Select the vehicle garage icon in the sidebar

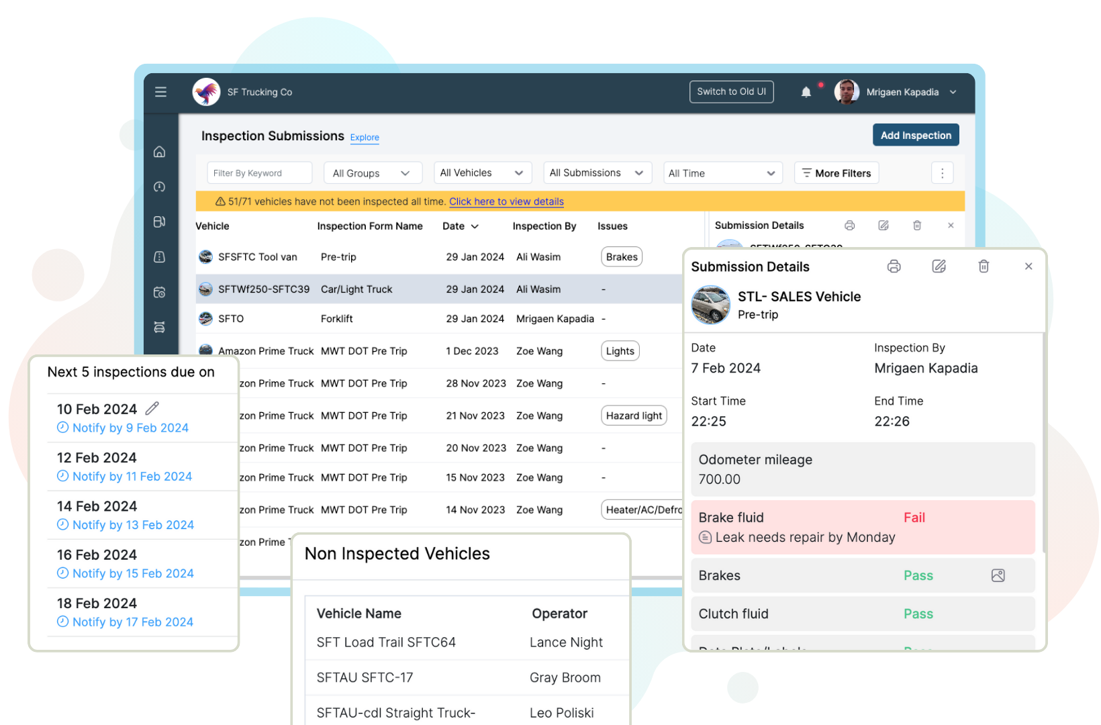[x=160, y=327]
